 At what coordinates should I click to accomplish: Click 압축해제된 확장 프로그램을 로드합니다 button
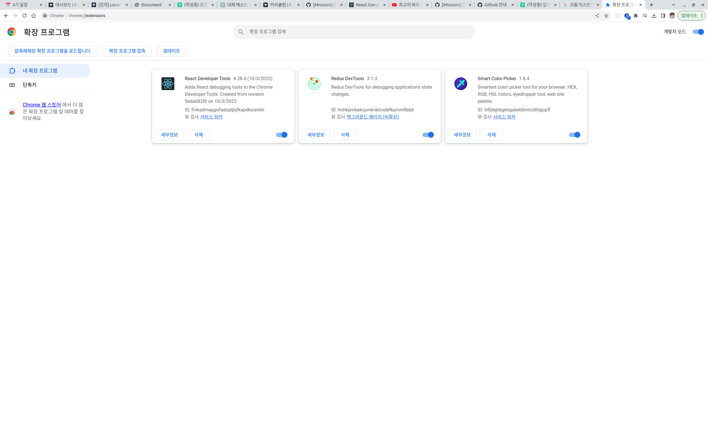tap(53, 51)
